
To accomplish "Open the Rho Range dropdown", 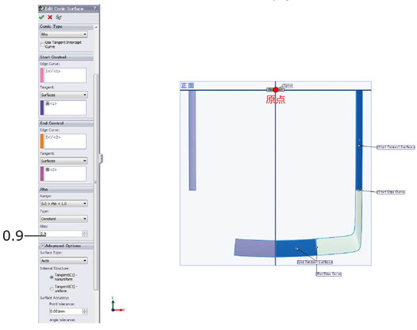I will tap(64, 204).
